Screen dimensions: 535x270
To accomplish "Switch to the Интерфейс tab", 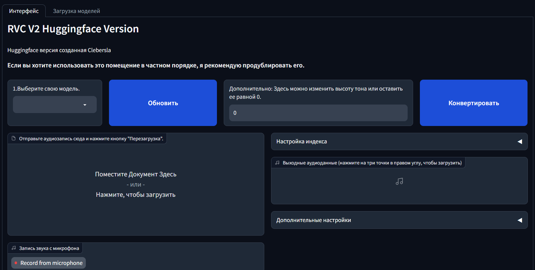I will [24, 11].
